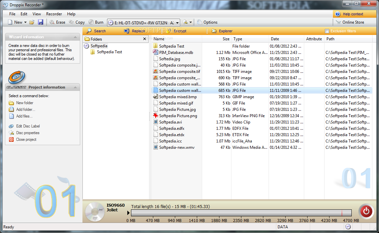This screenshot has height=233, width=379.
Task: Click the New folder command
Action: [21, 103]
